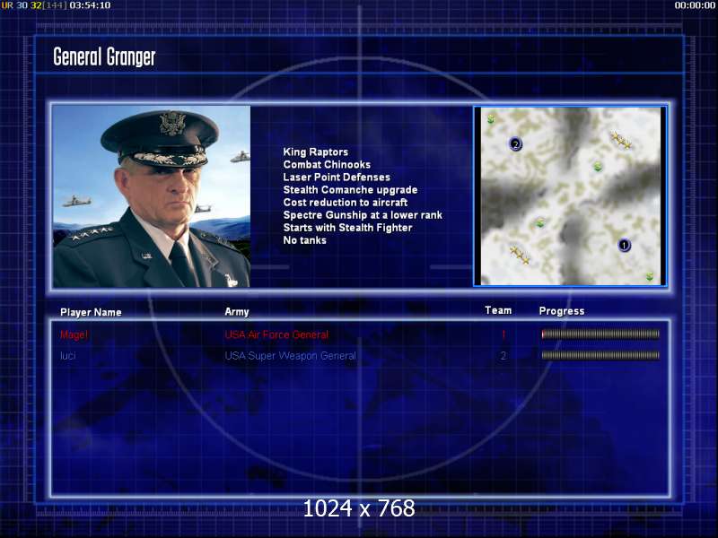Click 'Spectre Gunship at a lower rank'

tap(363, 215)
